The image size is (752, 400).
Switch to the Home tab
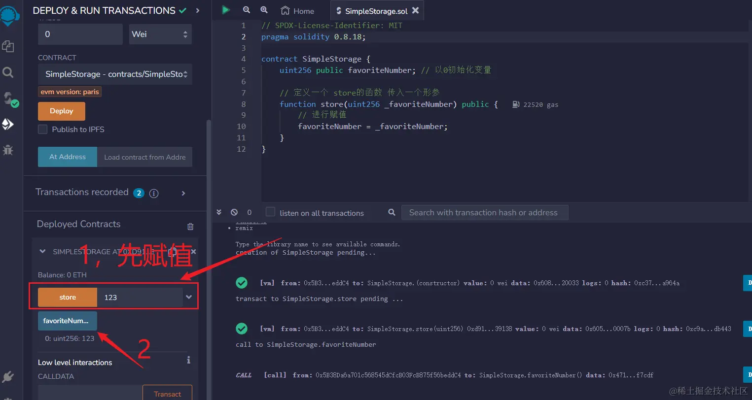click(x=297, y=11)
